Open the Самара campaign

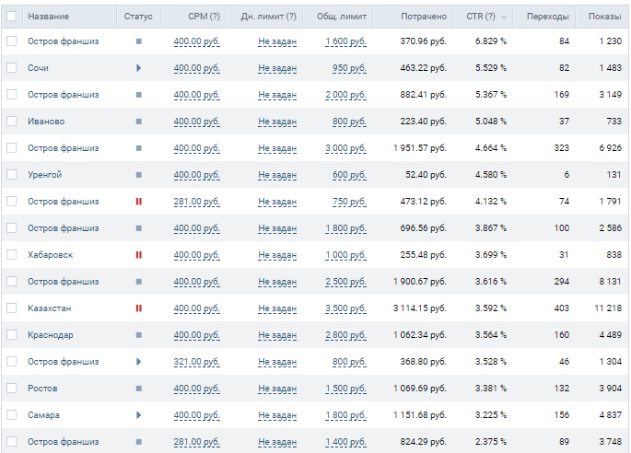(x=43, y=414)
